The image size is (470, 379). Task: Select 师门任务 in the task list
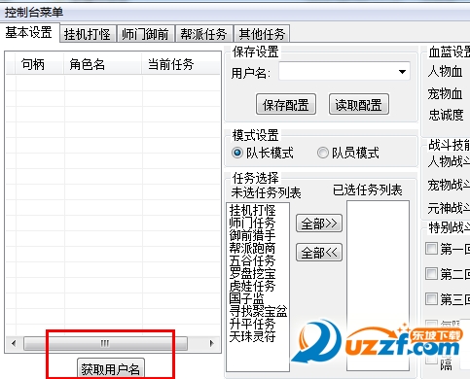coord(252,223)
